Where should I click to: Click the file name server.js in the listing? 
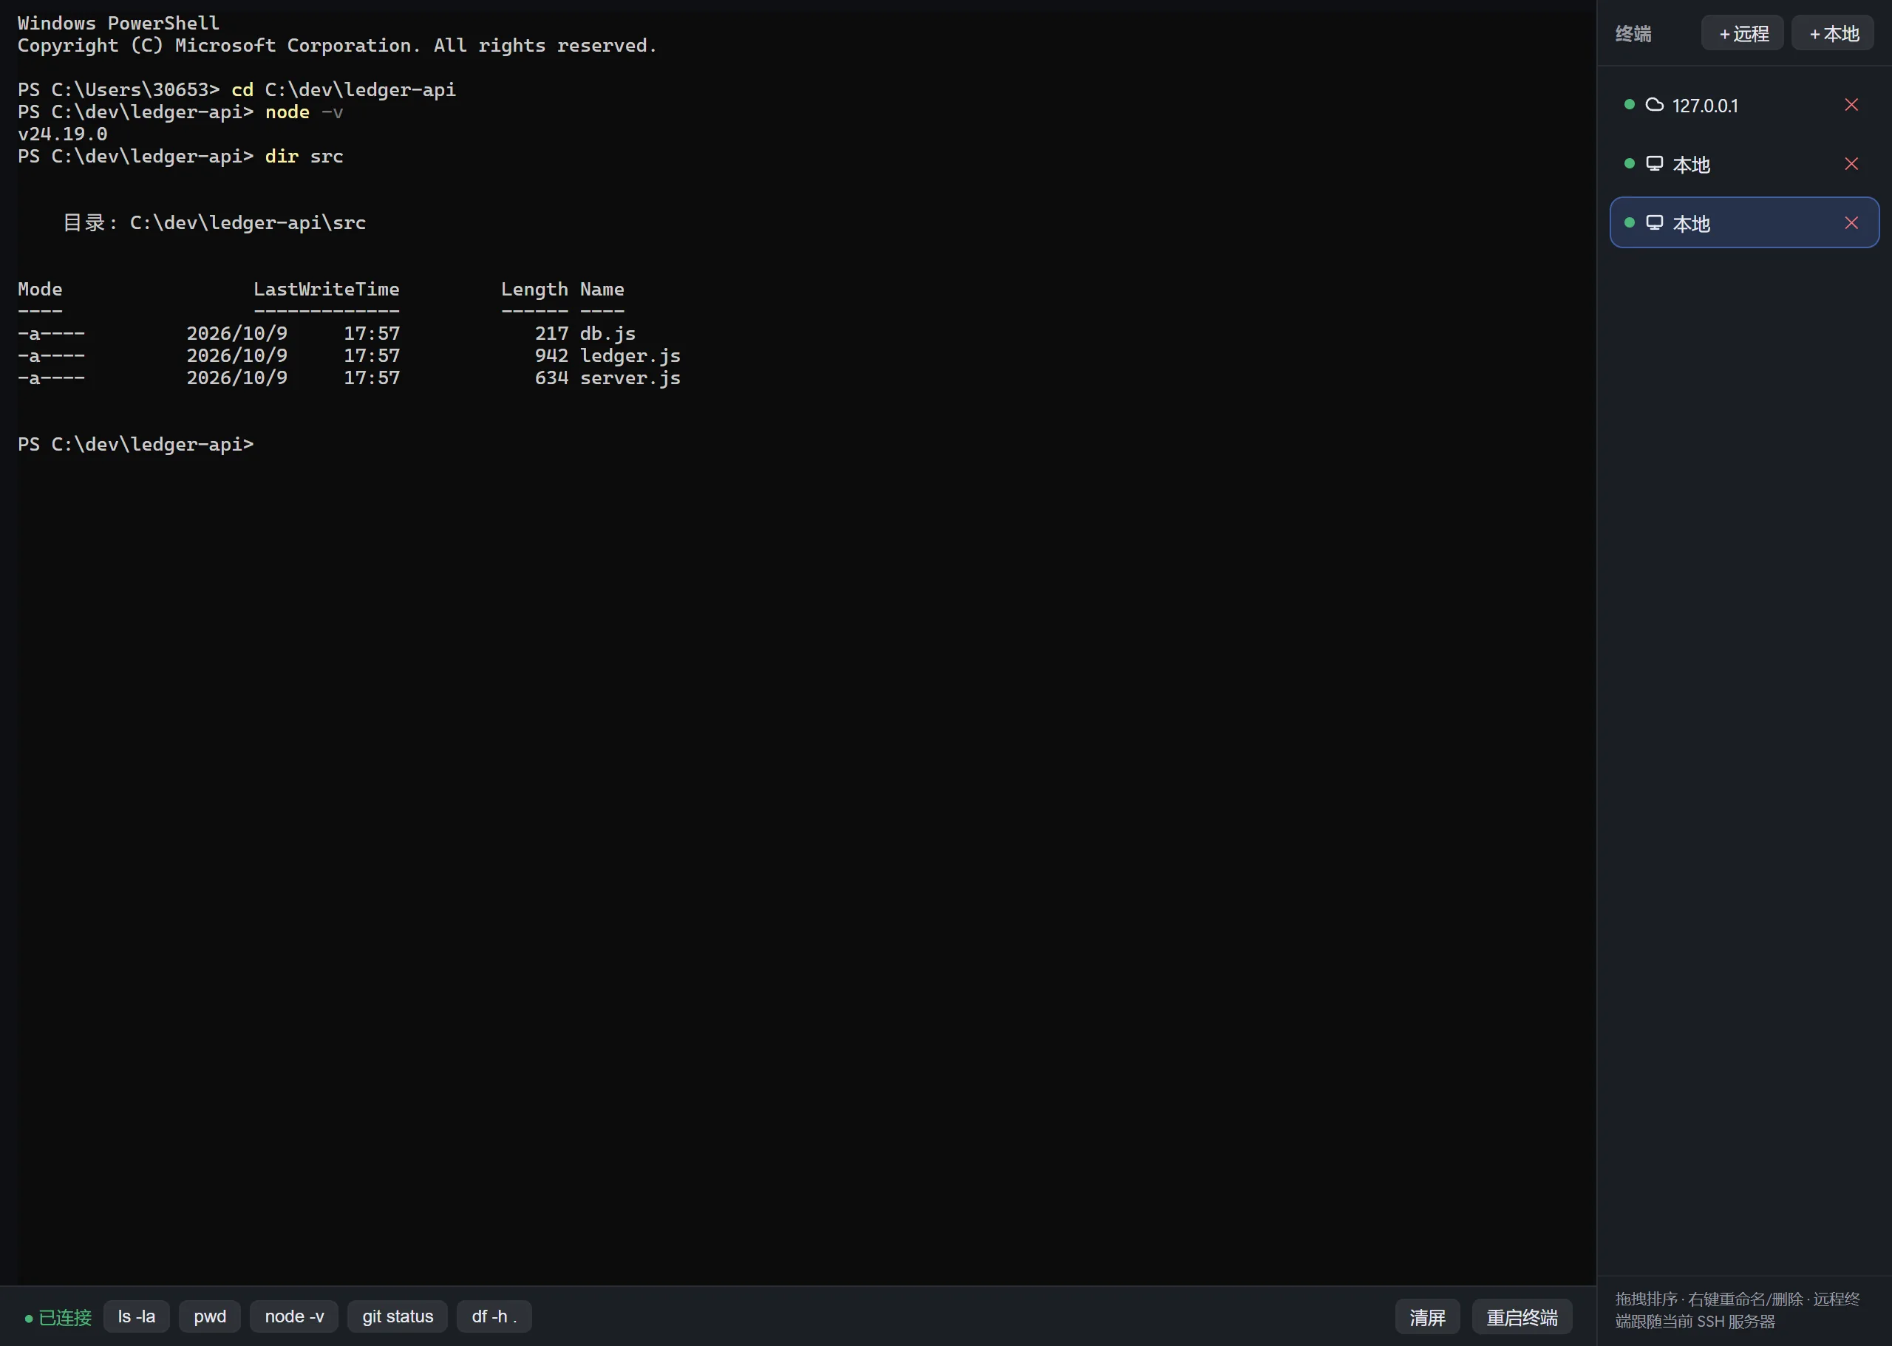[x=630, y=378]
